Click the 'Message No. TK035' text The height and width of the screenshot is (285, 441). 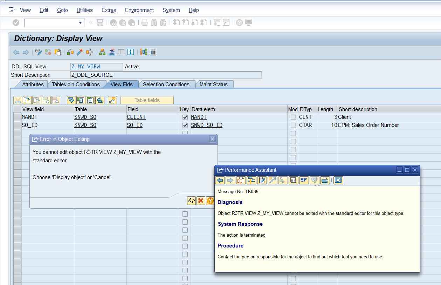238,192
